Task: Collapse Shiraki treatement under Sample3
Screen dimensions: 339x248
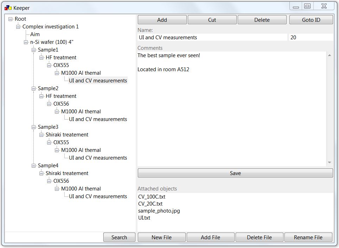Action: click(x=41, y=135)
